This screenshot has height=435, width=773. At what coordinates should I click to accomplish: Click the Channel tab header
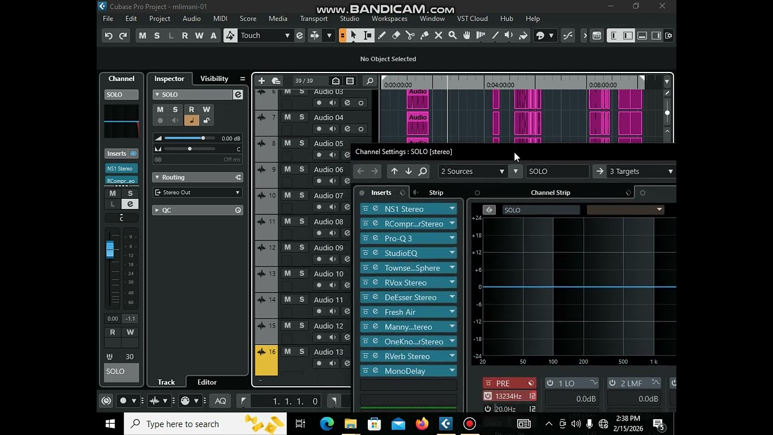(121, 79)
